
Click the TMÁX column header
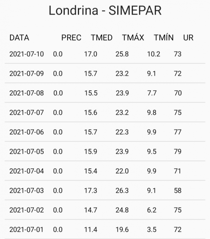[x=133, y=38]
